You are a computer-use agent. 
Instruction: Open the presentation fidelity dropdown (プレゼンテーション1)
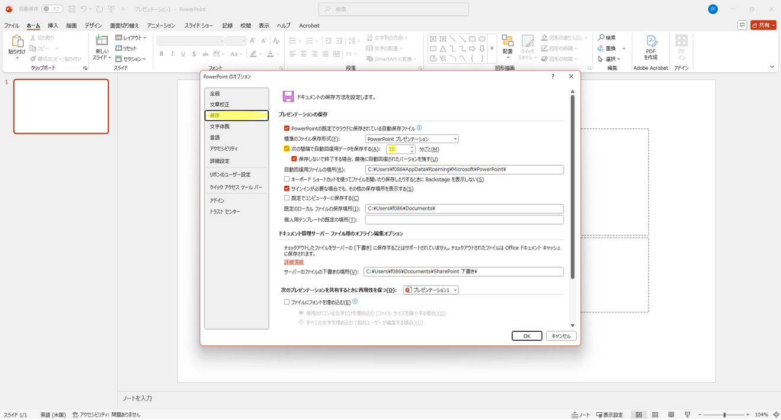[430, 290]
